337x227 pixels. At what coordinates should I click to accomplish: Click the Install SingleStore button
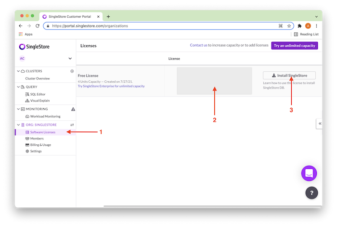click(289, 76)
